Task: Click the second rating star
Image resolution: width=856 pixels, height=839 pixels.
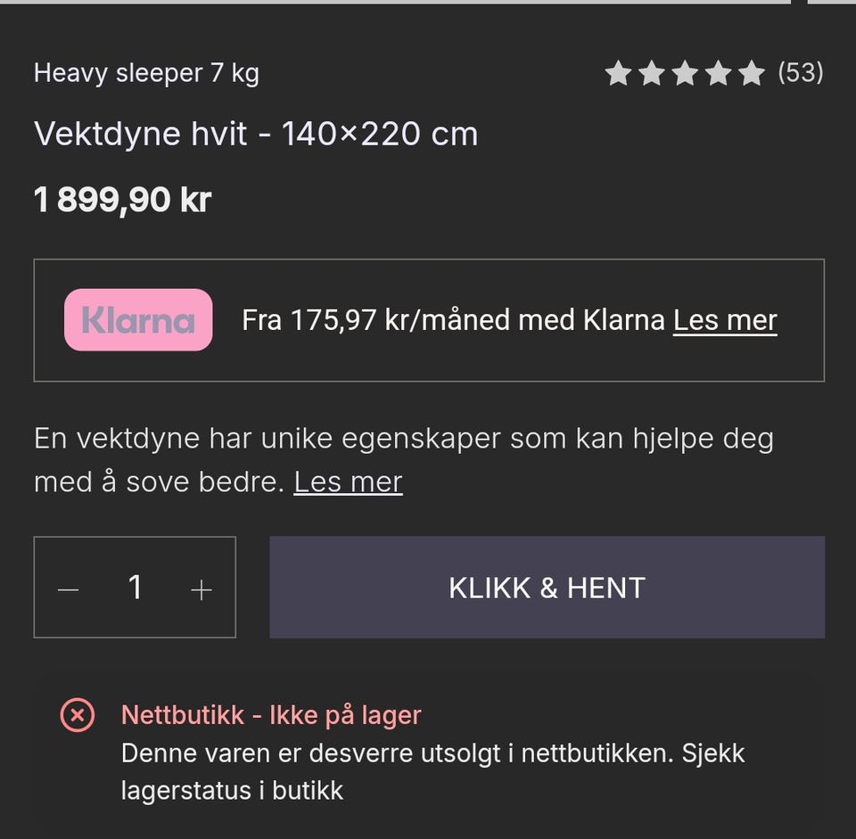Action: 652,73
